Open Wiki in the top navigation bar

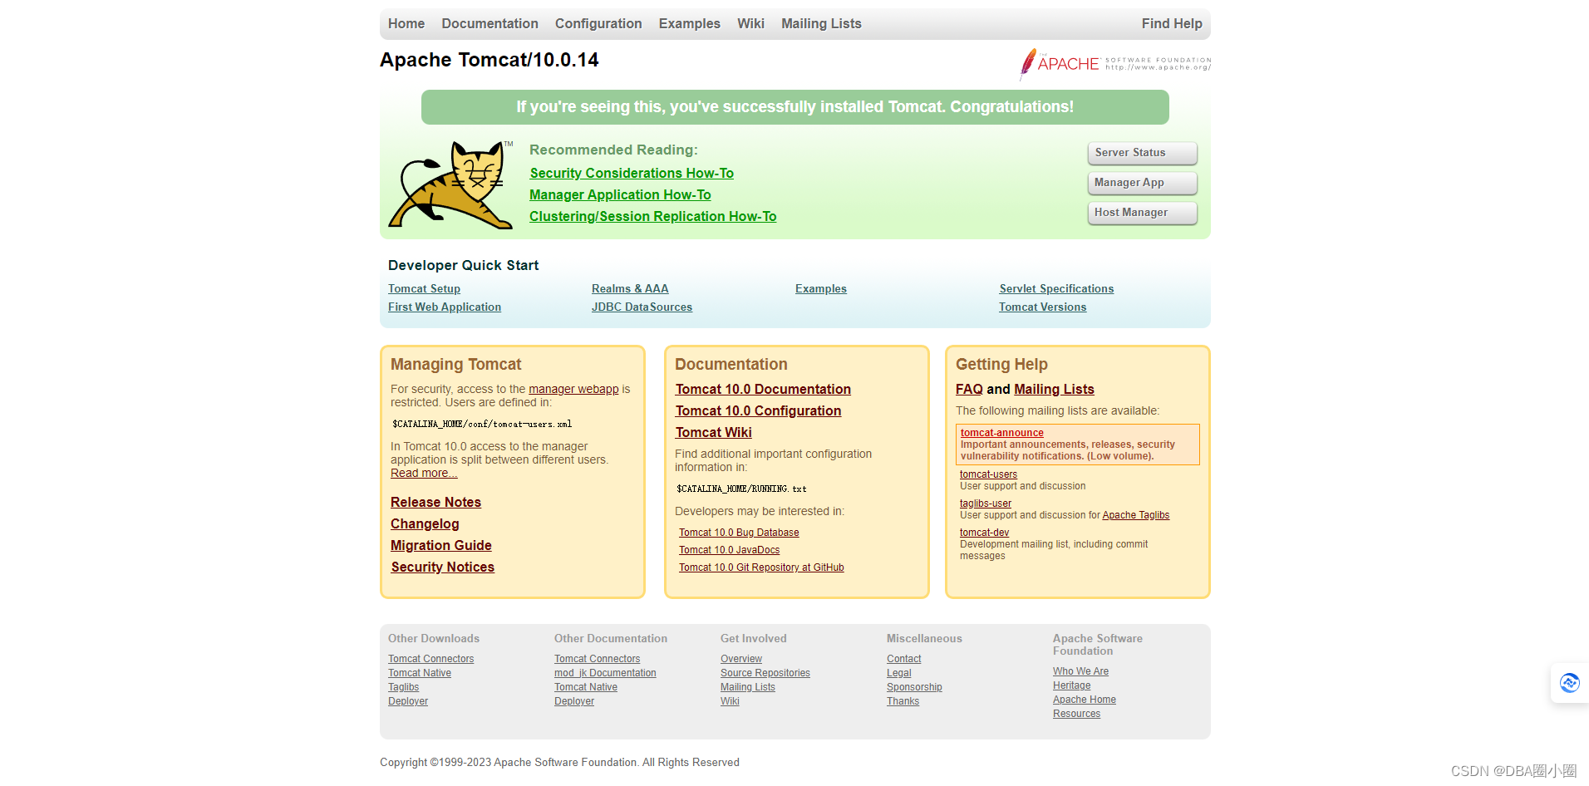pyautogui.click(x=750, y=24)
